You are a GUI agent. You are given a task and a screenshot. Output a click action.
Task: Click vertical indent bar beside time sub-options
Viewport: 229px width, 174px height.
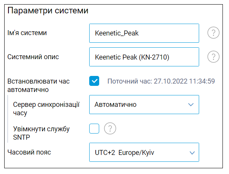(x=8, y=119)
